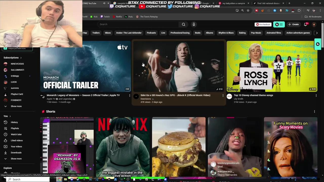Open the All Bookmarks folder
The image size is (324, 182).
pos(313,17)
